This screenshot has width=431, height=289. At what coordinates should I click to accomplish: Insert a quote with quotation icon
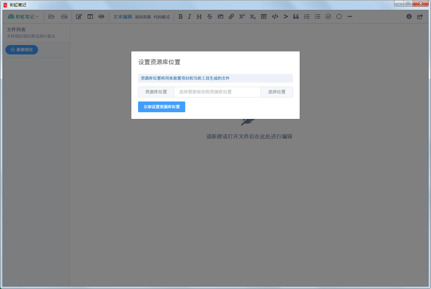pyautogui.click(x=296, y=16)
